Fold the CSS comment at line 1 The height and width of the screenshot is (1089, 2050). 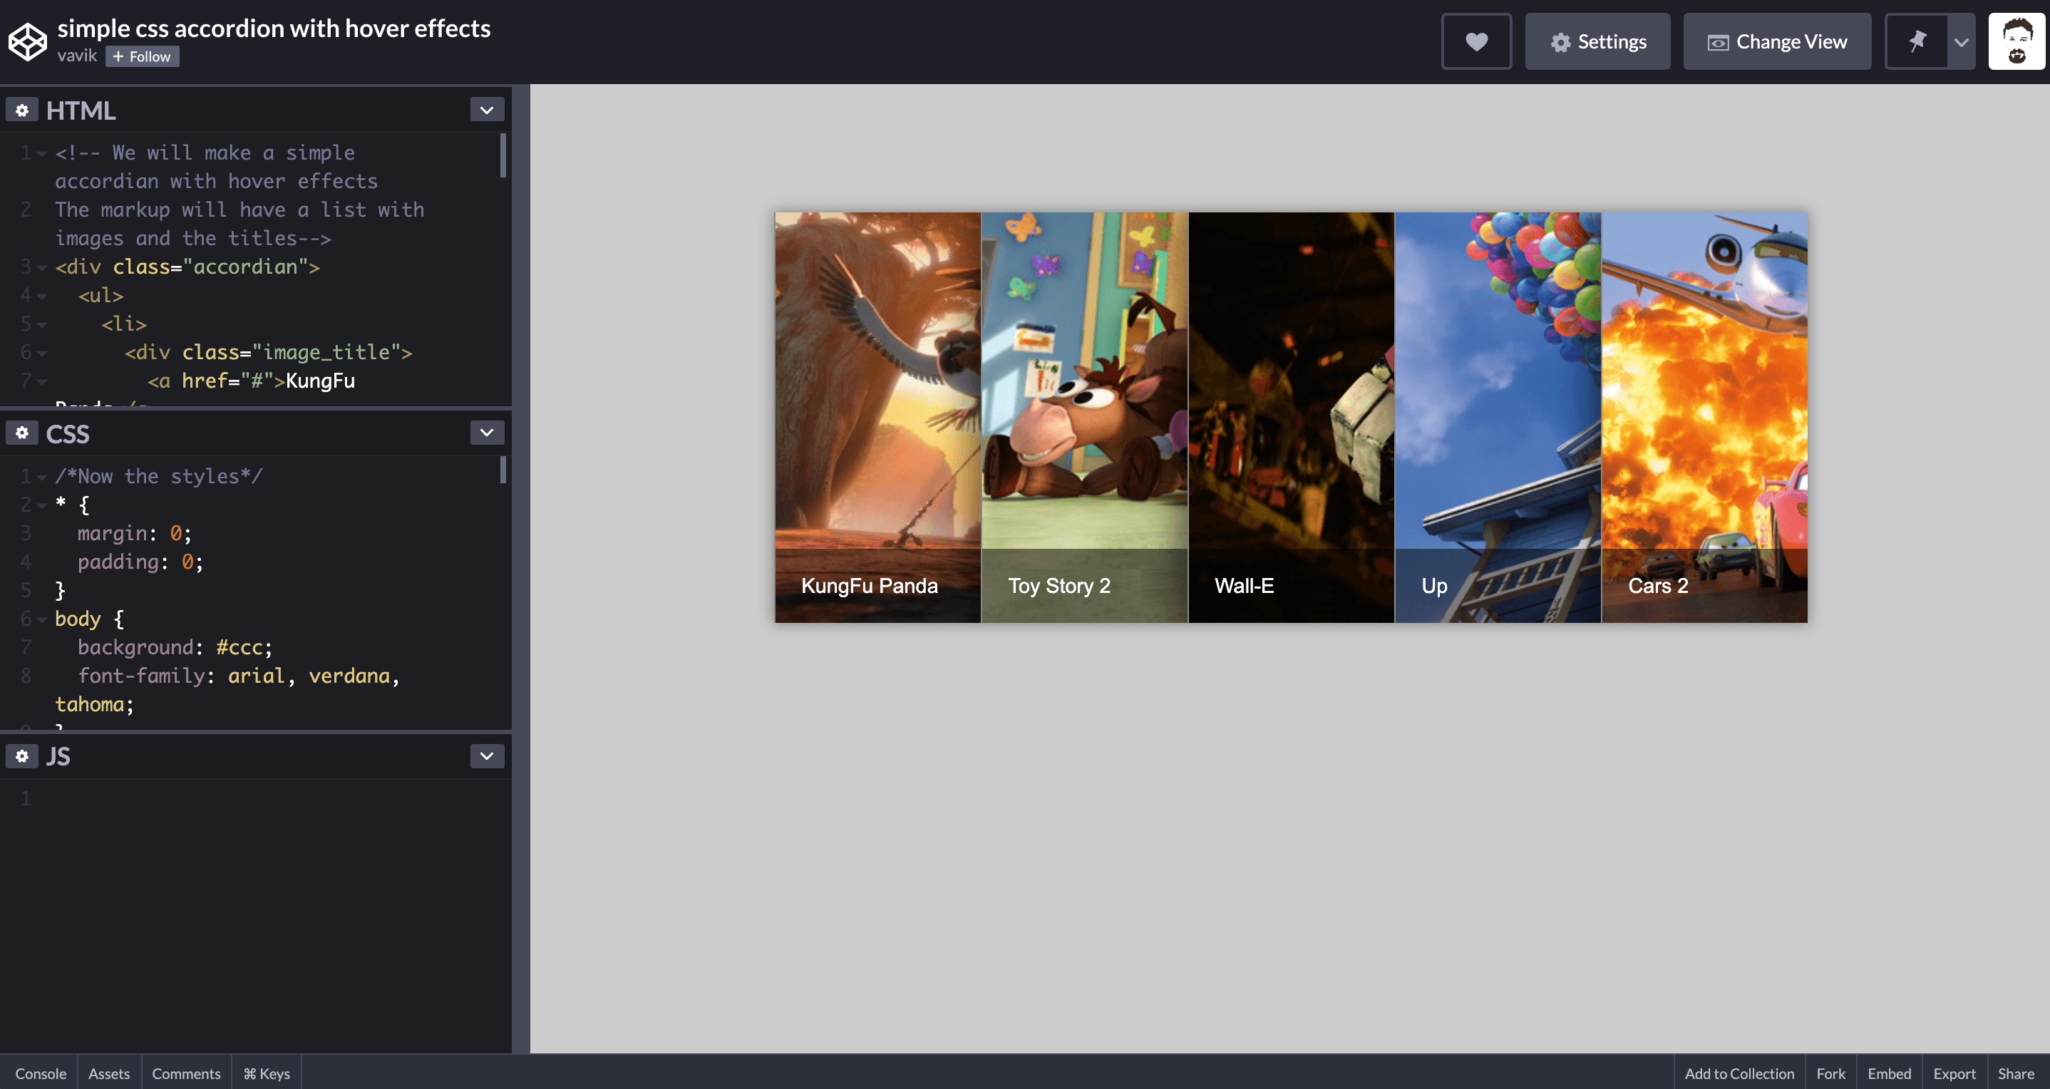click(x=42, y=477)
